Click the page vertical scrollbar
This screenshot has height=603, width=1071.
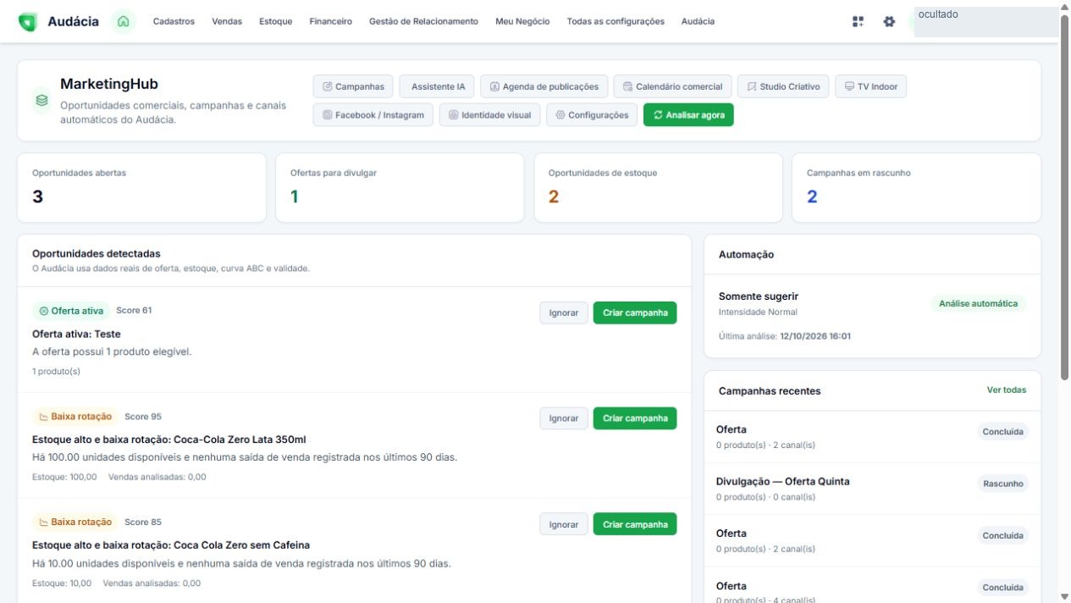(x=1064, y=197)
